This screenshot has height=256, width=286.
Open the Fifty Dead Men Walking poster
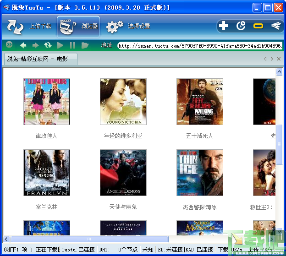point(200,102)
